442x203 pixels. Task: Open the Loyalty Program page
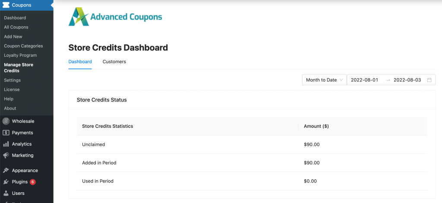(20, 55)
